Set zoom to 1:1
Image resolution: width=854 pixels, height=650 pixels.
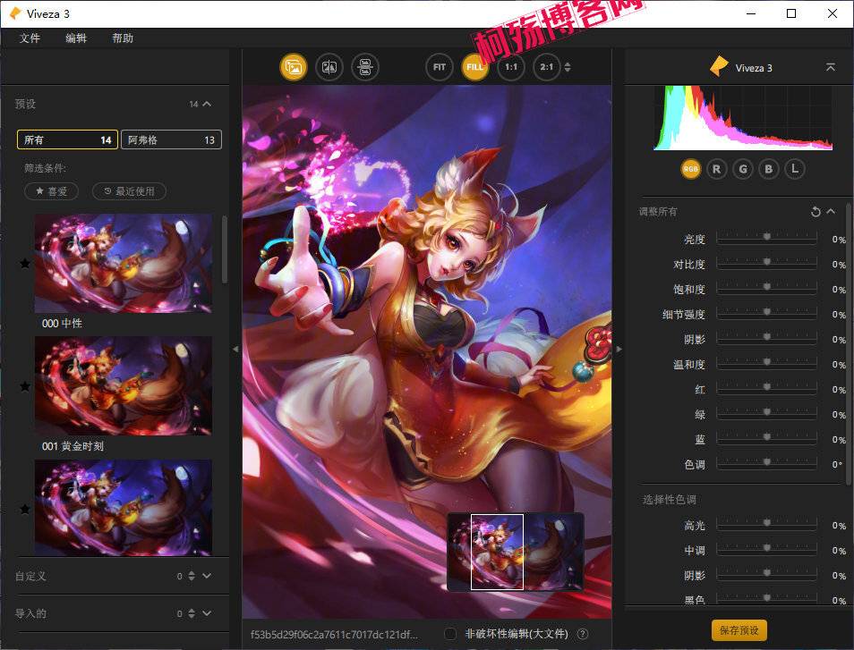(511, 67)
